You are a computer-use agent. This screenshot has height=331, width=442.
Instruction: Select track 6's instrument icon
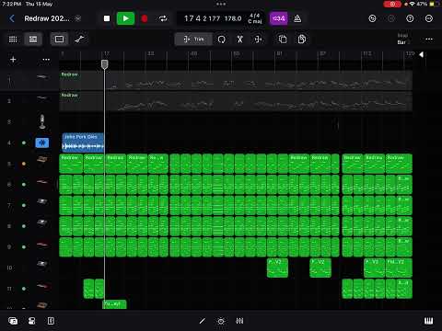(42, 181)
